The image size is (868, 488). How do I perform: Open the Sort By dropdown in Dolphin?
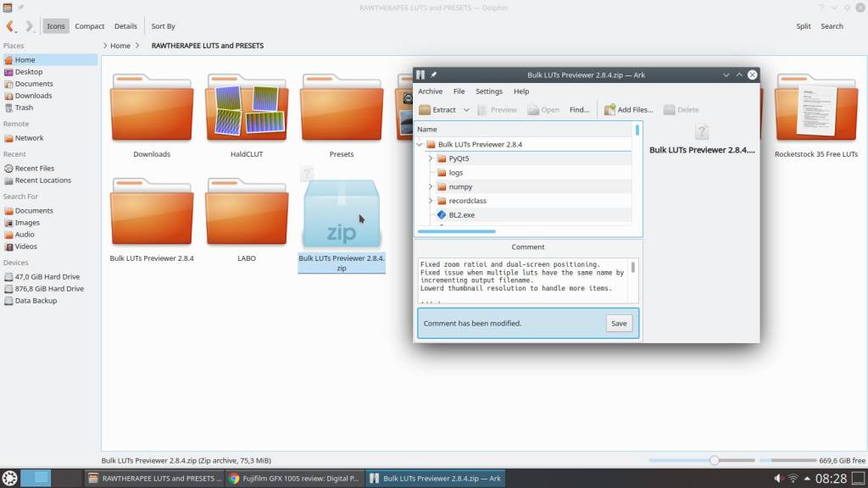pos(164,26)
